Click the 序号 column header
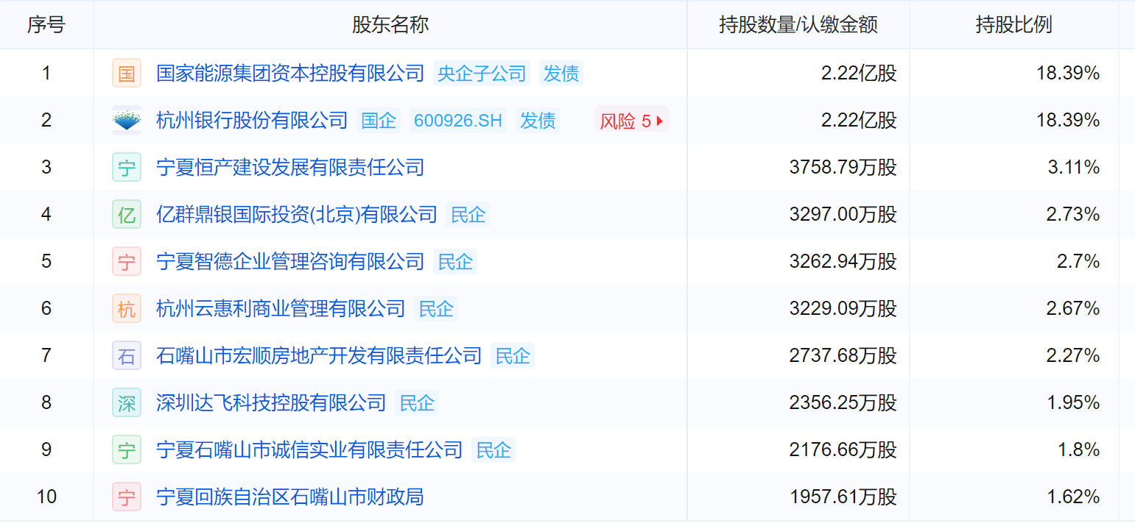The height and width of the screenshot is (526, 1135). click(x=46, y=25)
